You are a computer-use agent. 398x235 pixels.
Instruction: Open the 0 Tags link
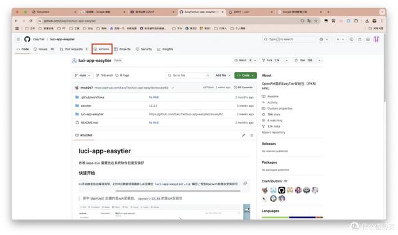[123, 76]
